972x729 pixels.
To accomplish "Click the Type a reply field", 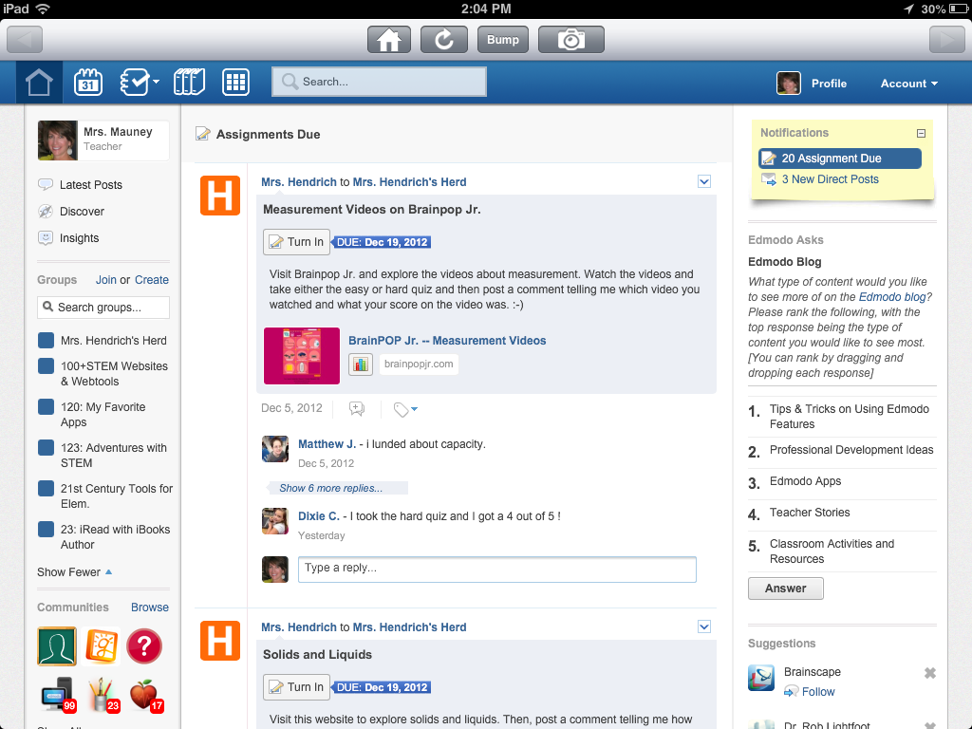I will click(496, 569).
